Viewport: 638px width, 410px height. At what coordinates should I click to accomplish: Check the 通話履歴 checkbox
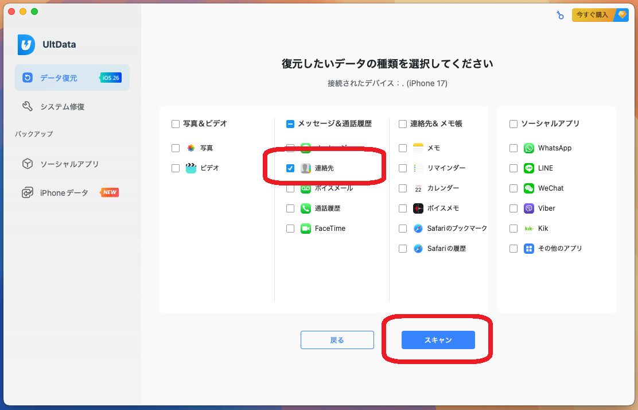point(290,208)
